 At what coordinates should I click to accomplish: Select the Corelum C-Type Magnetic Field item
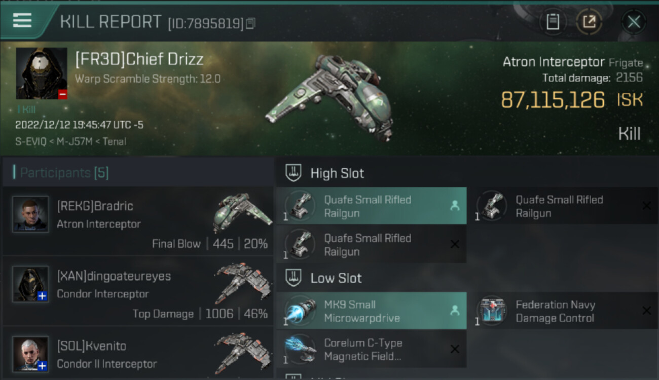click(372, 350)
